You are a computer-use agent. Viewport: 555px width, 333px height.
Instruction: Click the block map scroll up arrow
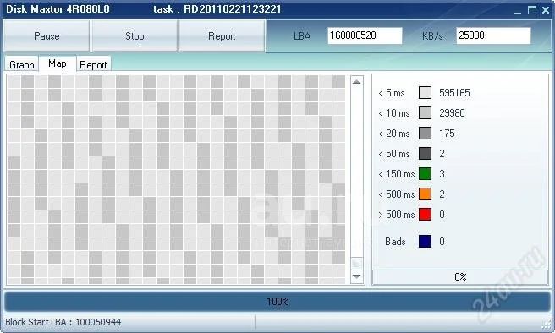pyautogui.click(x=357, y=82)
